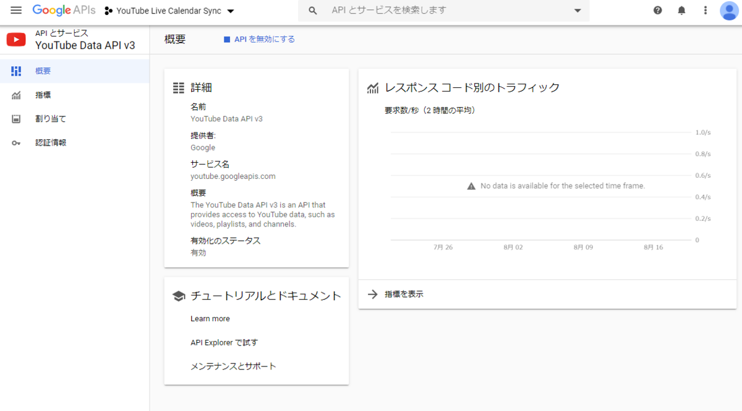
Task: Open the YouTube Live Calendar Sync project selector
Action: point(169,11)
